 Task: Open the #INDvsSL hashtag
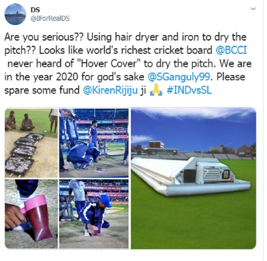(189, 90)
